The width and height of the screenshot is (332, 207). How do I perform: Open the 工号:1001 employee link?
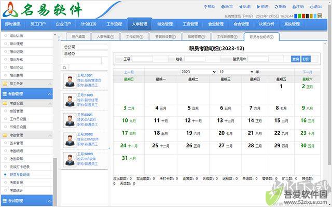click(85, 75)
